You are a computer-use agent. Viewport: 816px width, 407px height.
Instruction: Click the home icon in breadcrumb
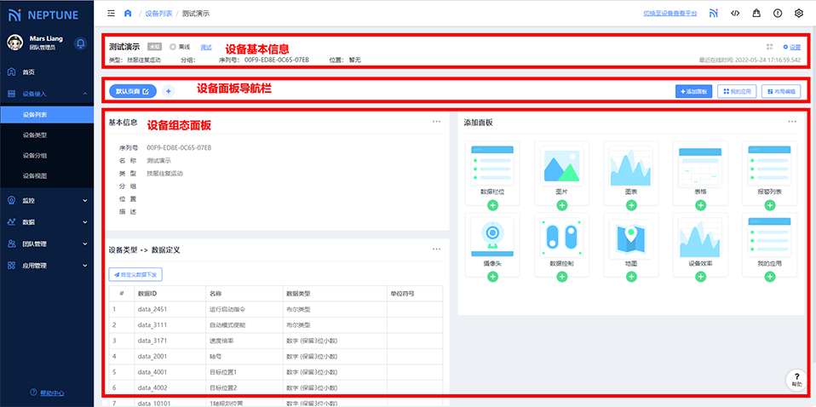pyautogui.click(x=128, y=14)
